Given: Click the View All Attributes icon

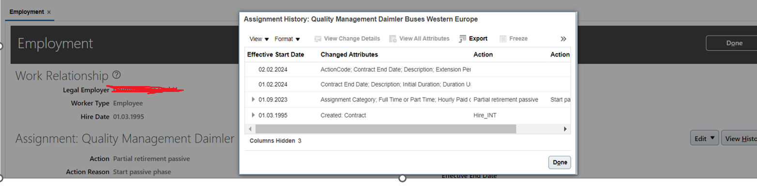Looking at the screenshot, I should pyautogui.click(x=393, y=39).
